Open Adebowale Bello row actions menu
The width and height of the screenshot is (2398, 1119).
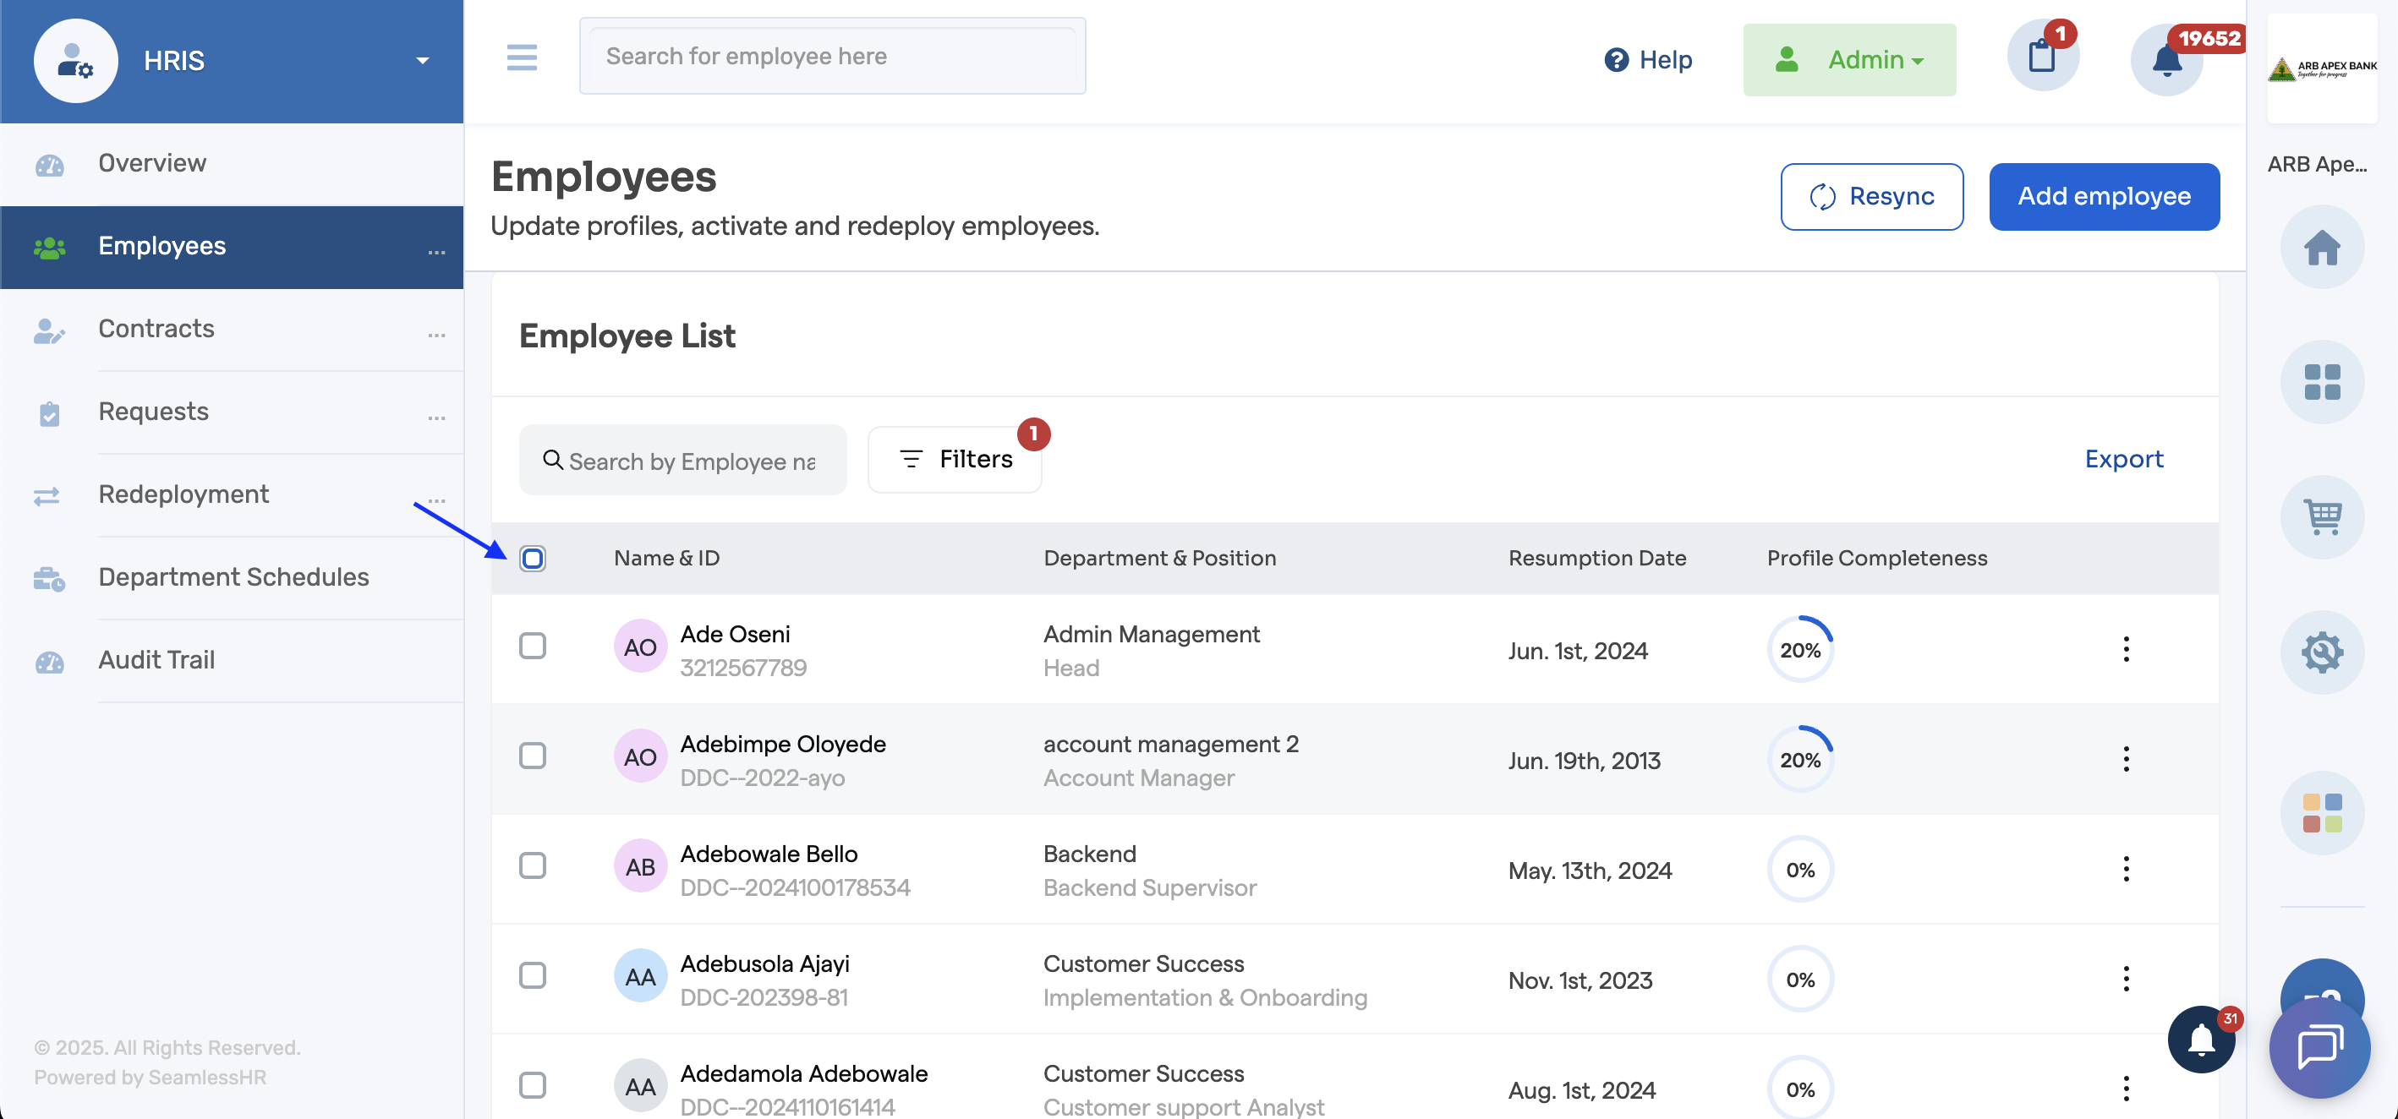[x=2127, y=869]
